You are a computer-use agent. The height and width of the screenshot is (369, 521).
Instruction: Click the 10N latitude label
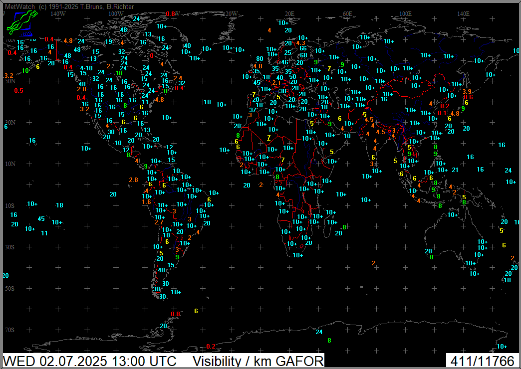point(10,164)
